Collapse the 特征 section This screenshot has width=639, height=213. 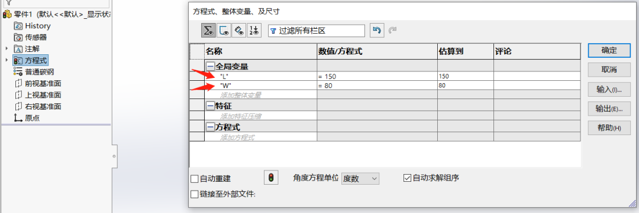coord(210,106)
